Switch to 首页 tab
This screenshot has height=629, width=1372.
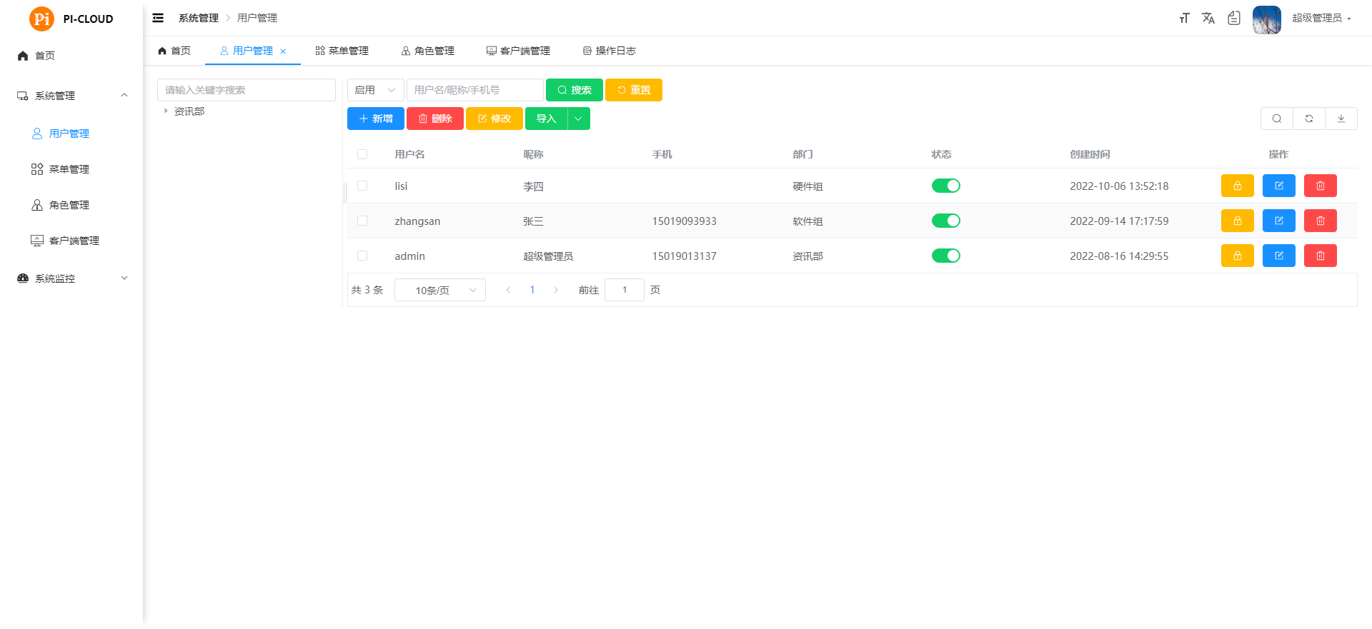tap(174, 51)
